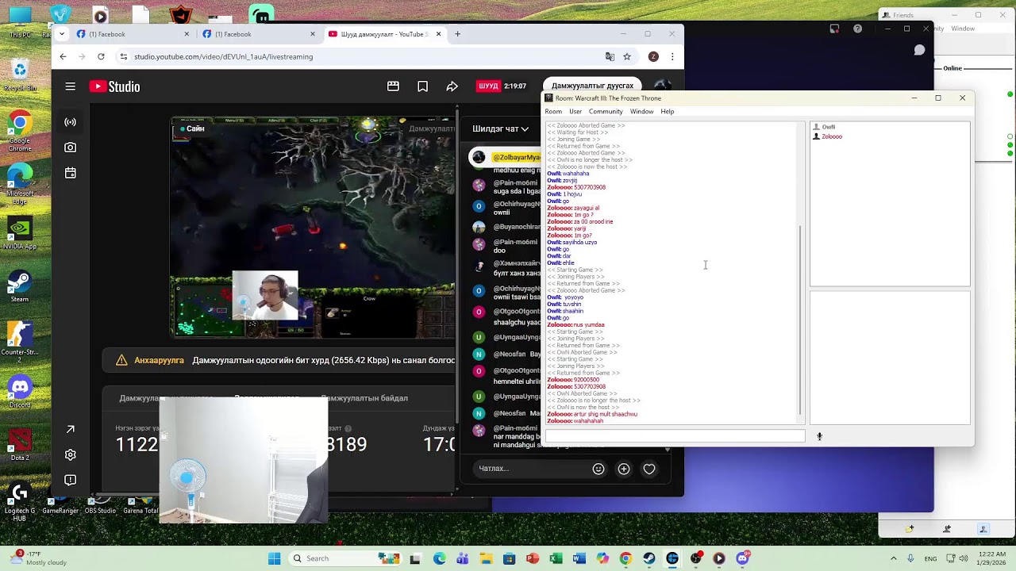The width and height of the screenshot is (1016, 571).
Task: Select the Webcam camera icon in Studio sidebar
Action: point(71,148)
